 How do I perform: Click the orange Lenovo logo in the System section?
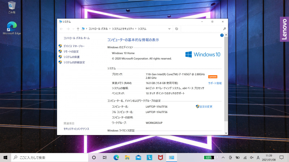coord(213,77)
